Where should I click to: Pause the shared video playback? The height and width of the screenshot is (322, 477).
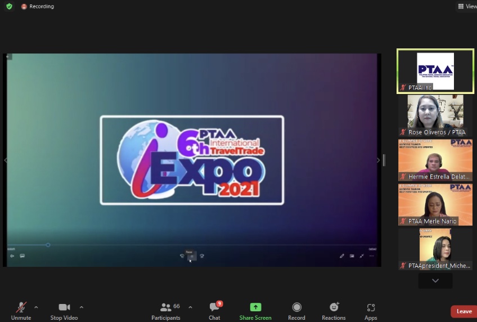pos(192,256)
